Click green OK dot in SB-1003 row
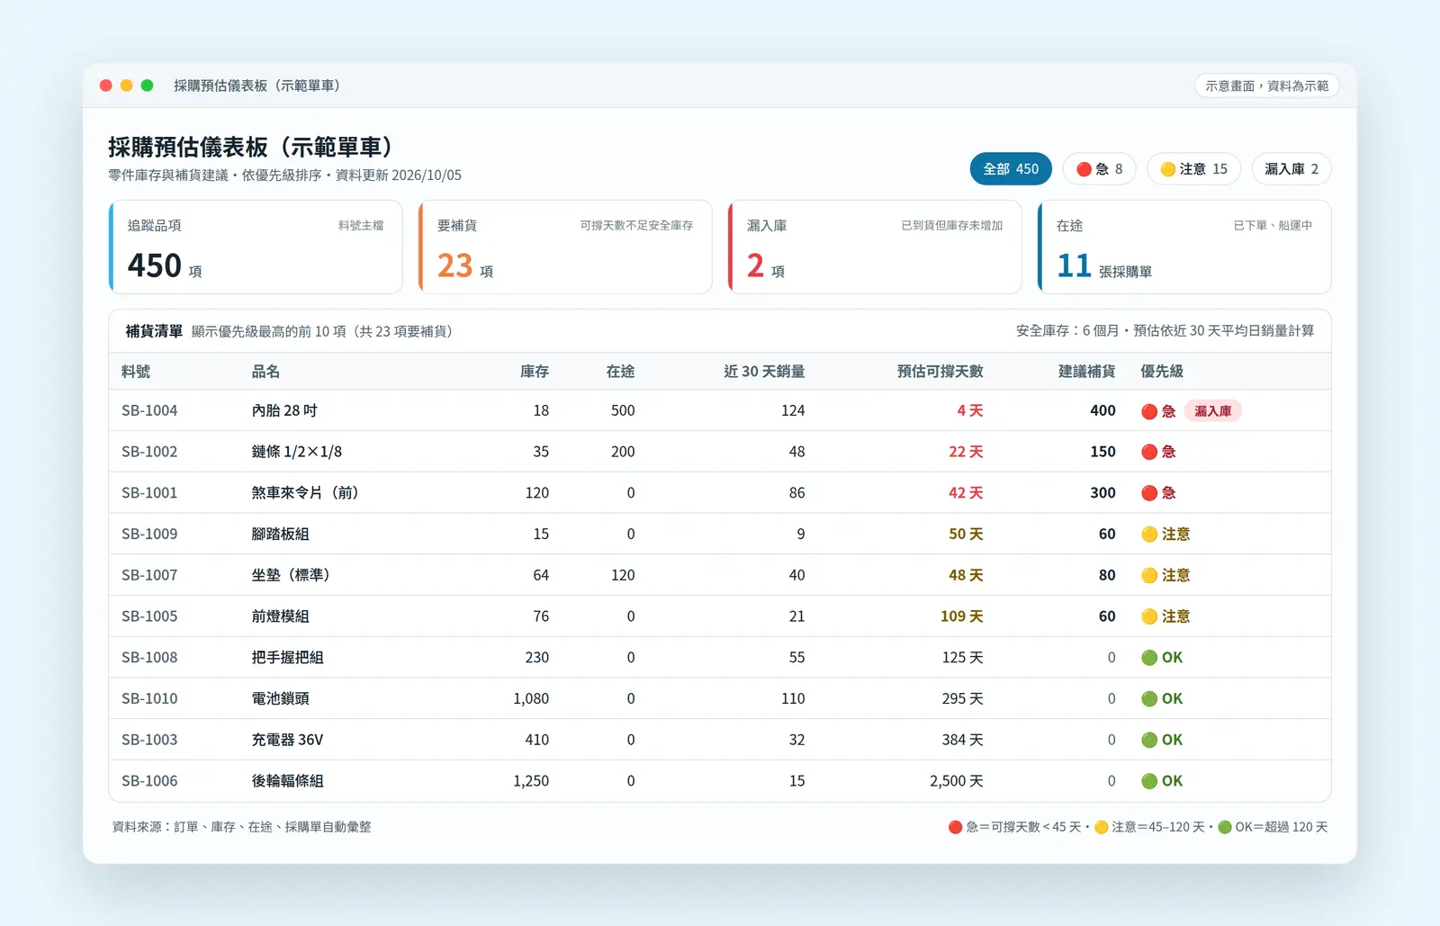 coord(1149,740)
